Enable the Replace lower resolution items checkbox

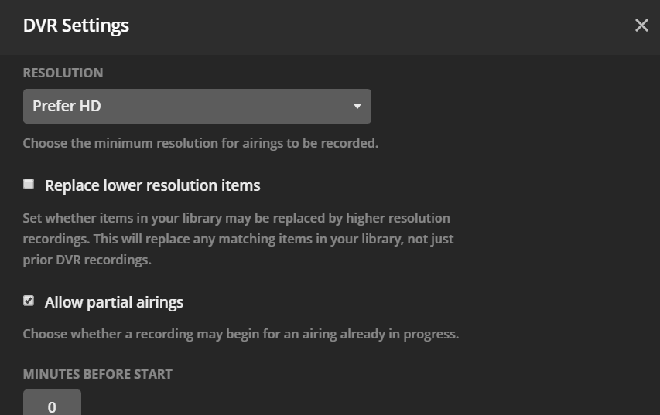click(x=29, y=184)
